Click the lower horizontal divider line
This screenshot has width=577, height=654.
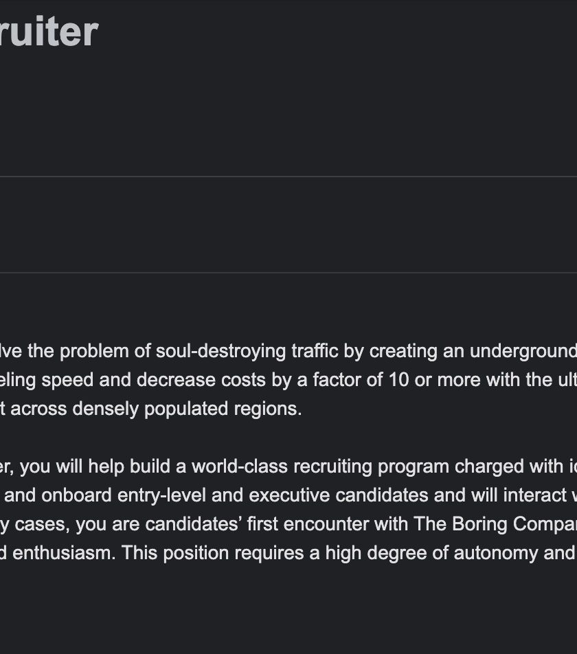(x=288, y=273)
